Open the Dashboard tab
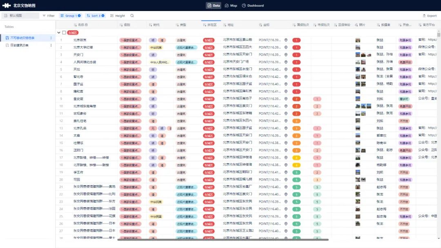 253,5
